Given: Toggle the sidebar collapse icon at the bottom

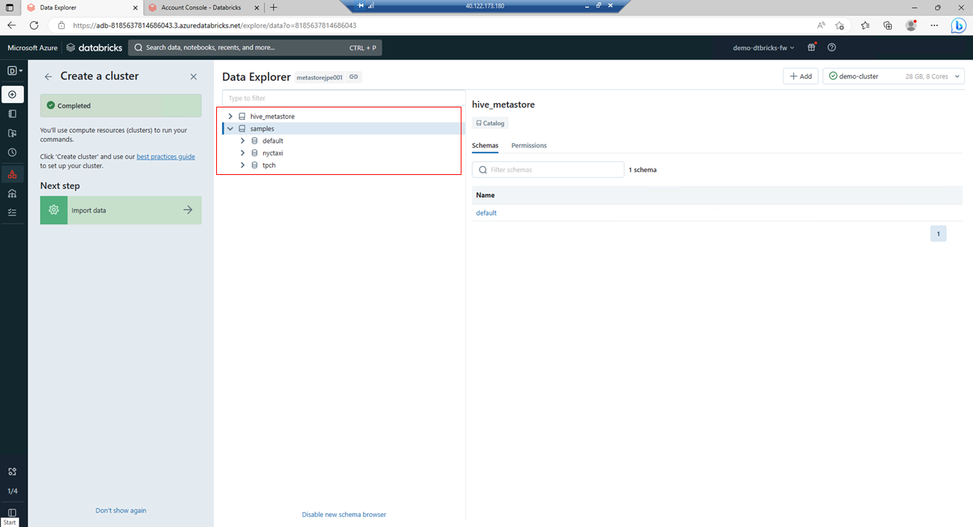Looking at the screenshot, I should [12, 512].
